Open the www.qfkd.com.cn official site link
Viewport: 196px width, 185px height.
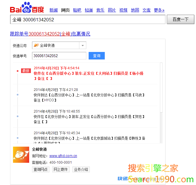[63, 156]
